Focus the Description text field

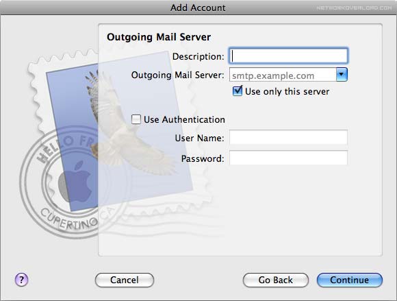click(288, 56)
